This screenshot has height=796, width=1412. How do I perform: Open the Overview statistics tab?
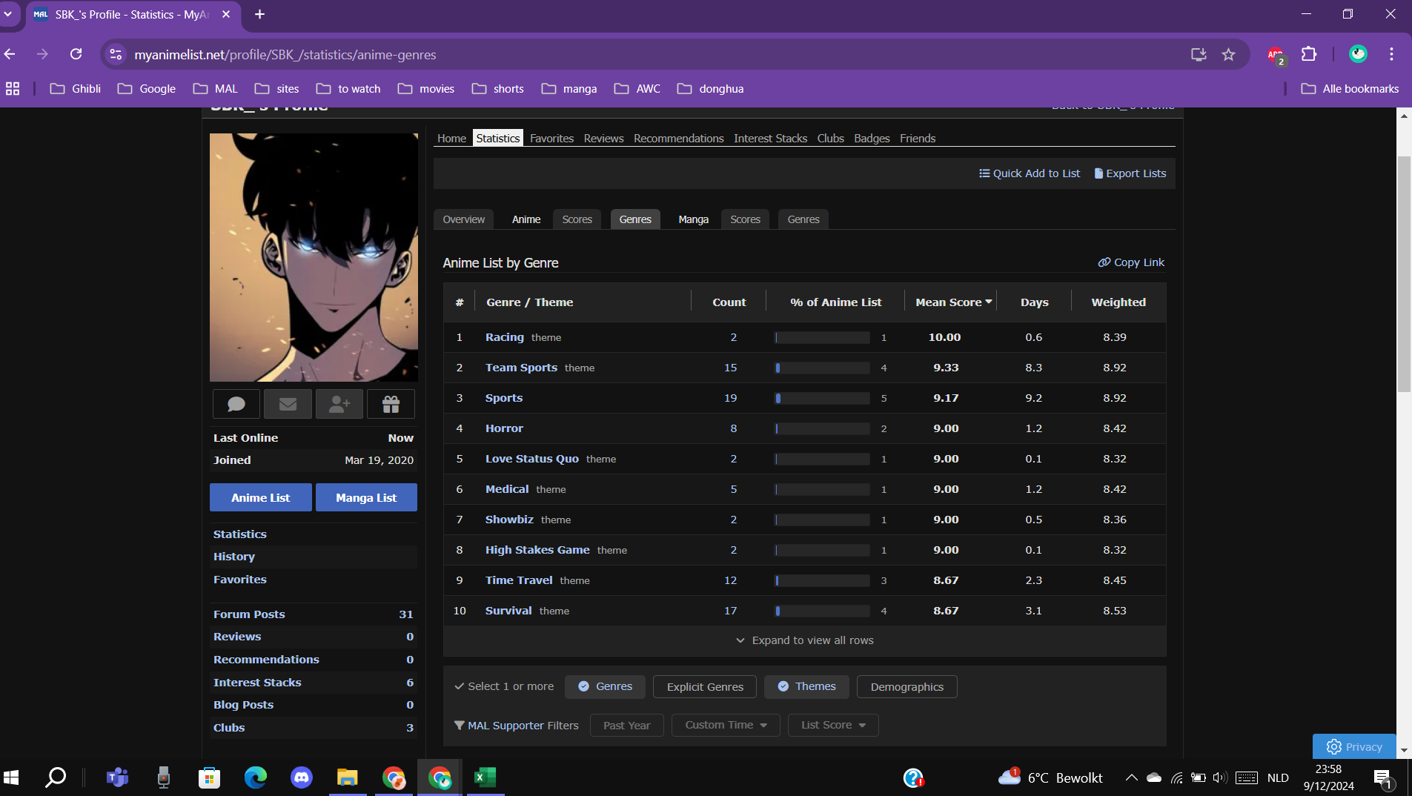[463, 219]
